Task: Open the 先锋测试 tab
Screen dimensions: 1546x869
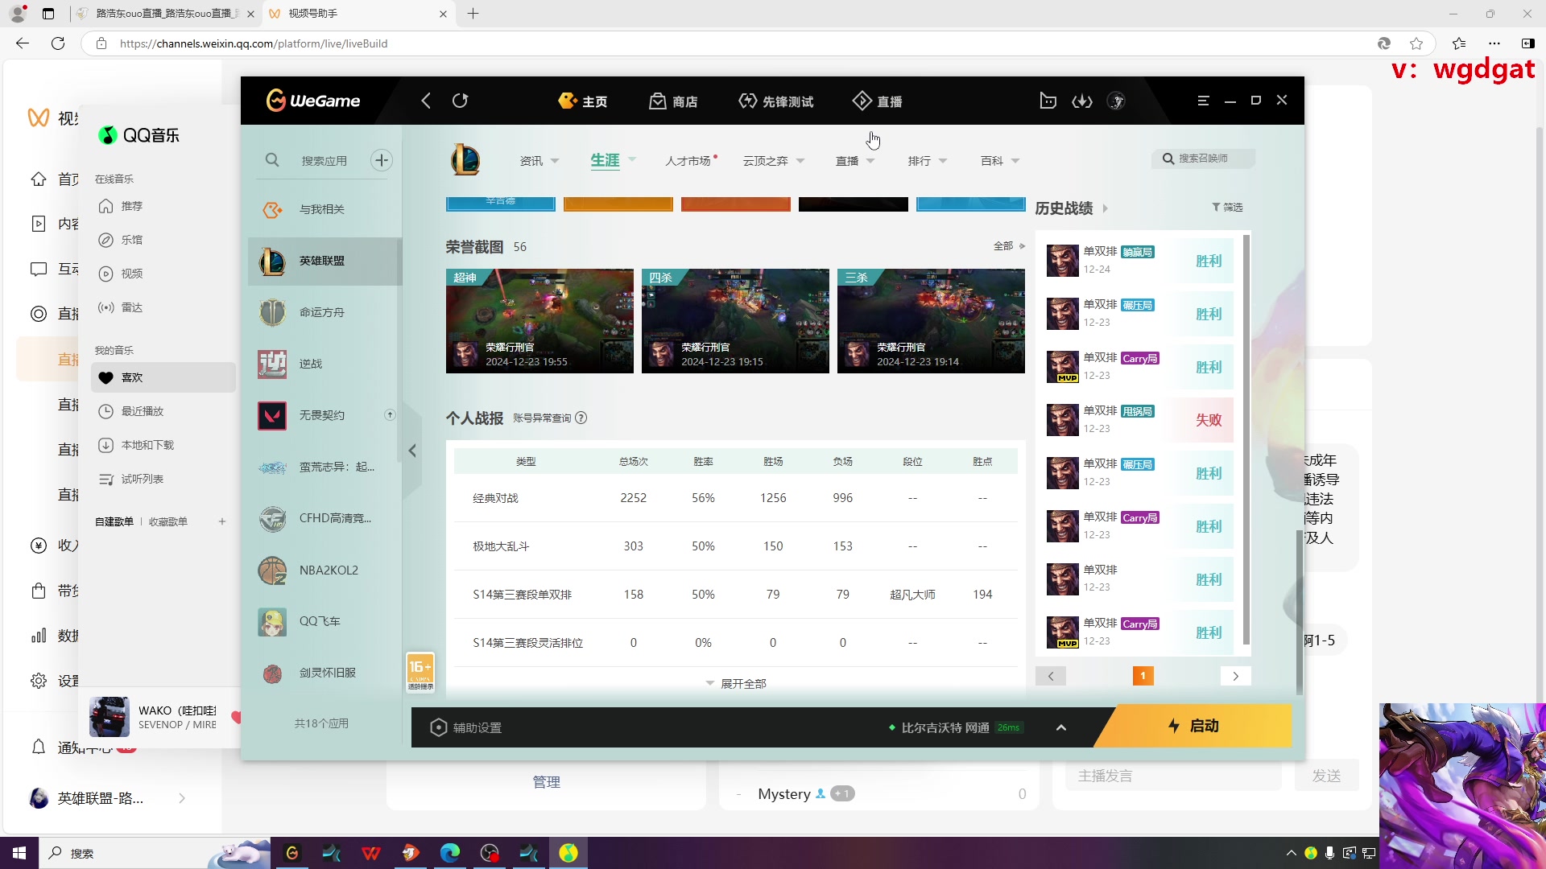Action: click(776, 101)
